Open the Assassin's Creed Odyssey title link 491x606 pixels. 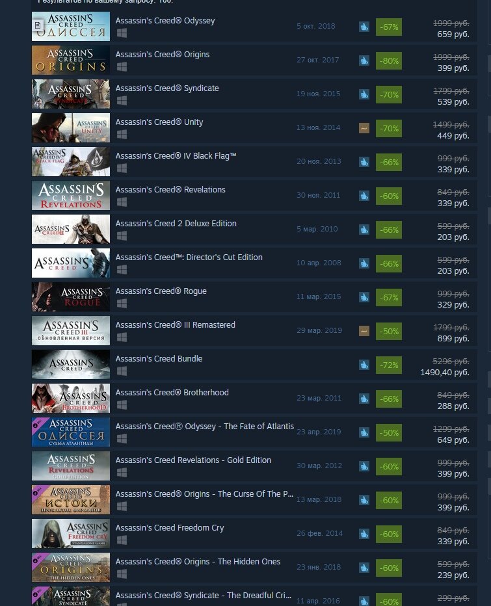click(x=165, y=21)
